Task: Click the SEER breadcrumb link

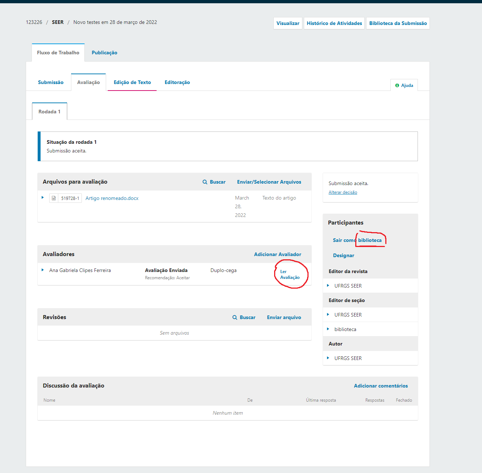Action: pos(58,22)
